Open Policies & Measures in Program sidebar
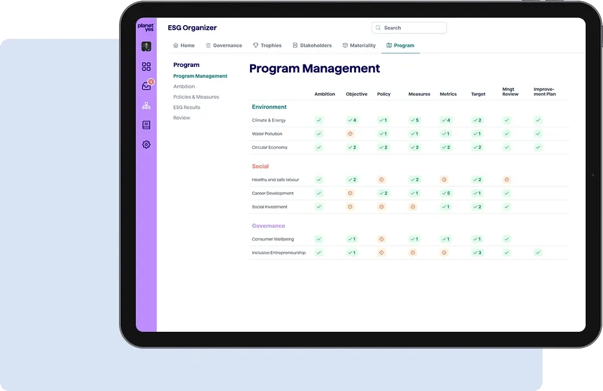 pos(196,97)
